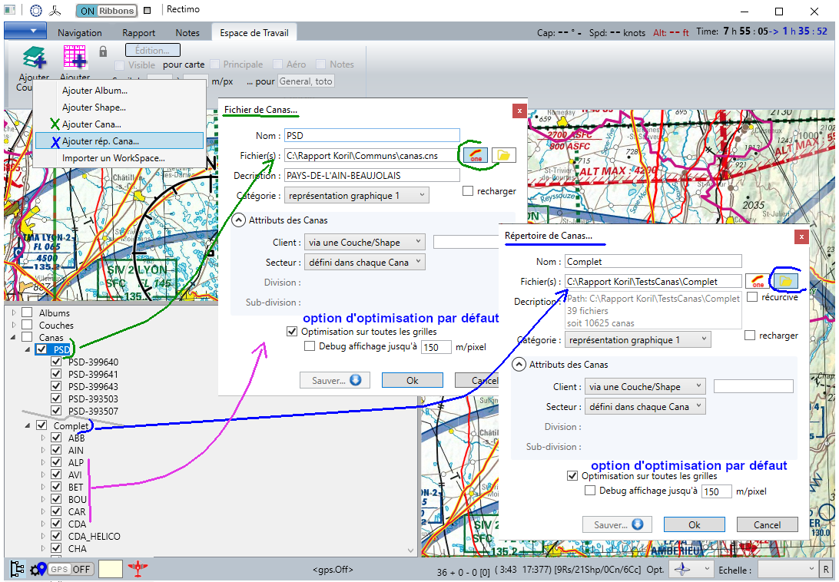Click the red 'one' file button in Fichier de Canas

click(475, 155)
